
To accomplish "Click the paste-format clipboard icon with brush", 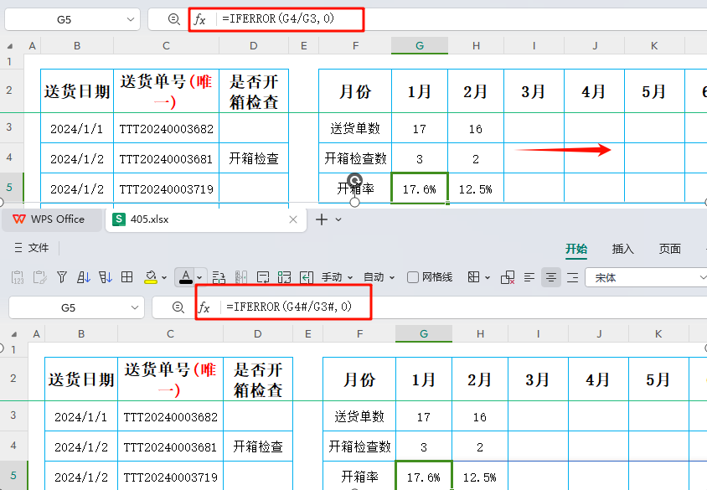I will click(x=39, y=276).
